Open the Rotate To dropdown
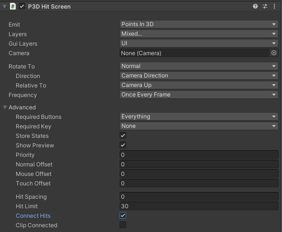 pos(199,66)
